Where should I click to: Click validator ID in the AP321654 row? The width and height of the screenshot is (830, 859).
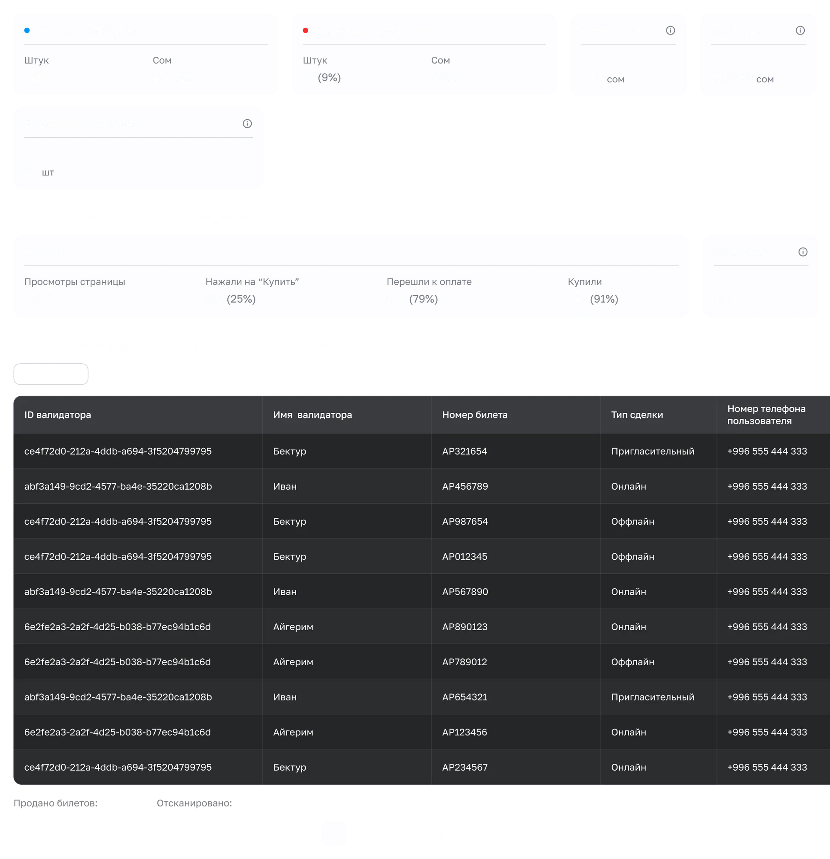[118, 451]
